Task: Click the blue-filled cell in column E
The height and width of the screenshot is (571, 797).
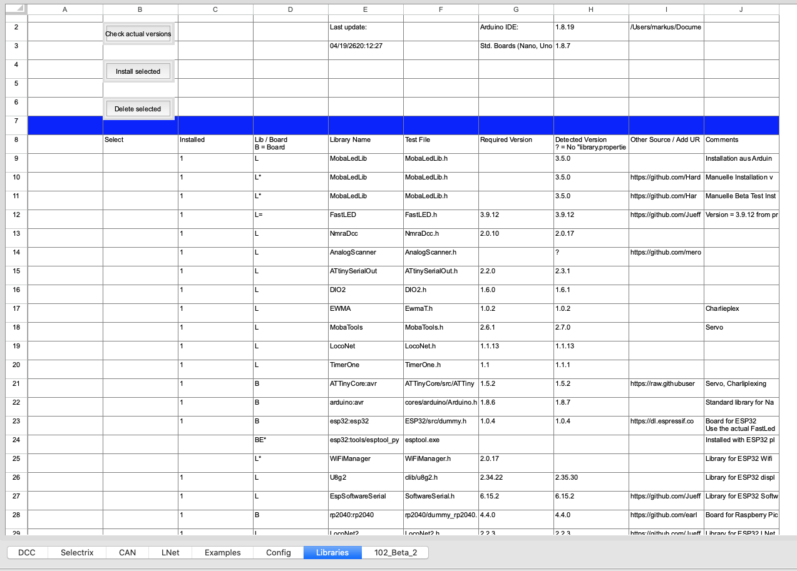Action: pos(366,125)
